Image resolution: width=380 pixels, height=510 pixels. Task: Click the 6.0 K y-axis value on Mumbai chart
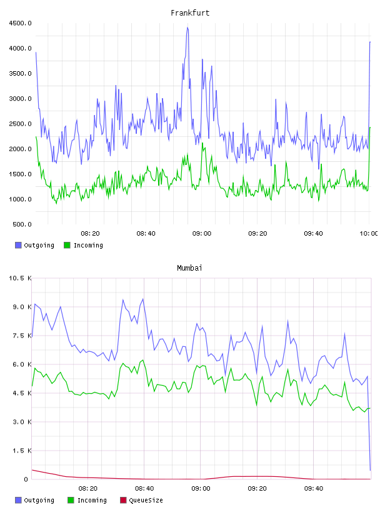point(22,364)
